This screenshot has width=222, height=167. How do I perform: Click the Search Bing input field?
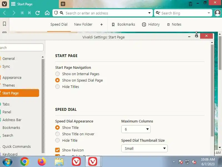coord(183,13)
